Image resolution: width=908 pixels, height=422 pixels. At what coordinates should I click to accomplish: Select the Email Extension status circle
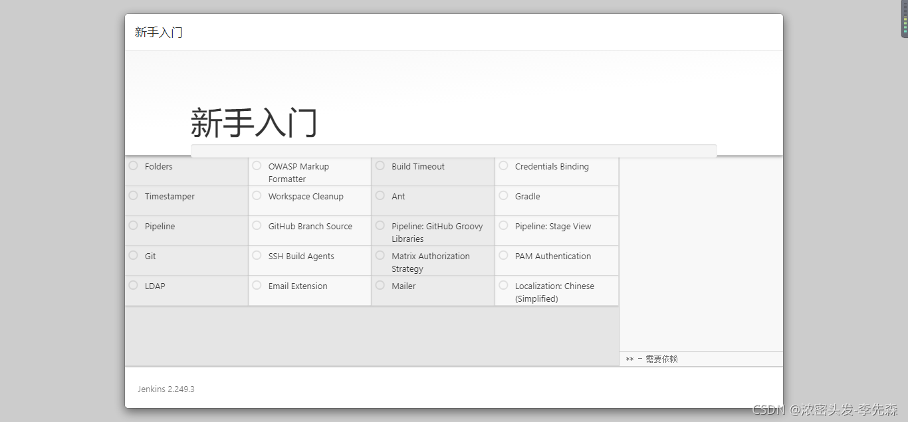click(257, 285)
